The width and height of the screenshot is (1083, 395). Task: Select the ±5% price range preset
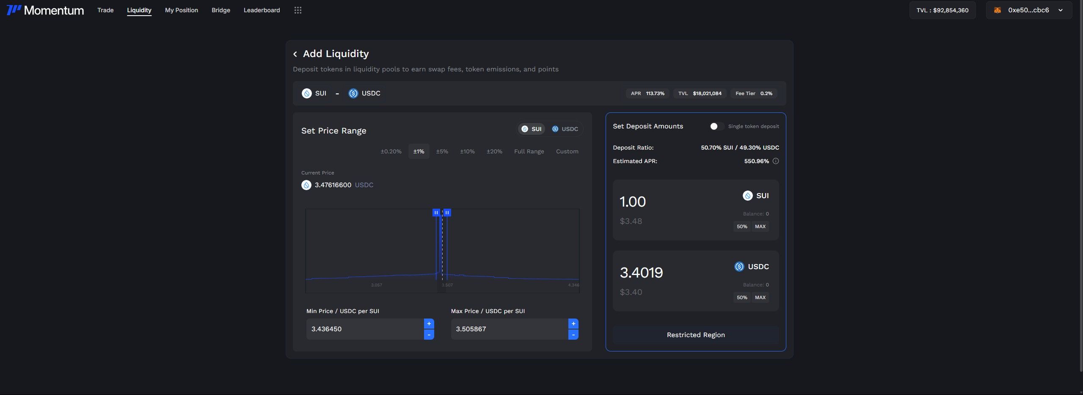(442, 151)
